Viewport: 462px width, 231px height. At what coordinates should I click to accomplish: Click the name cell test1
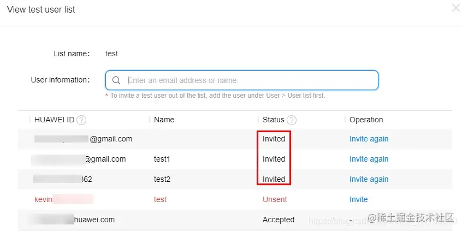162,159
